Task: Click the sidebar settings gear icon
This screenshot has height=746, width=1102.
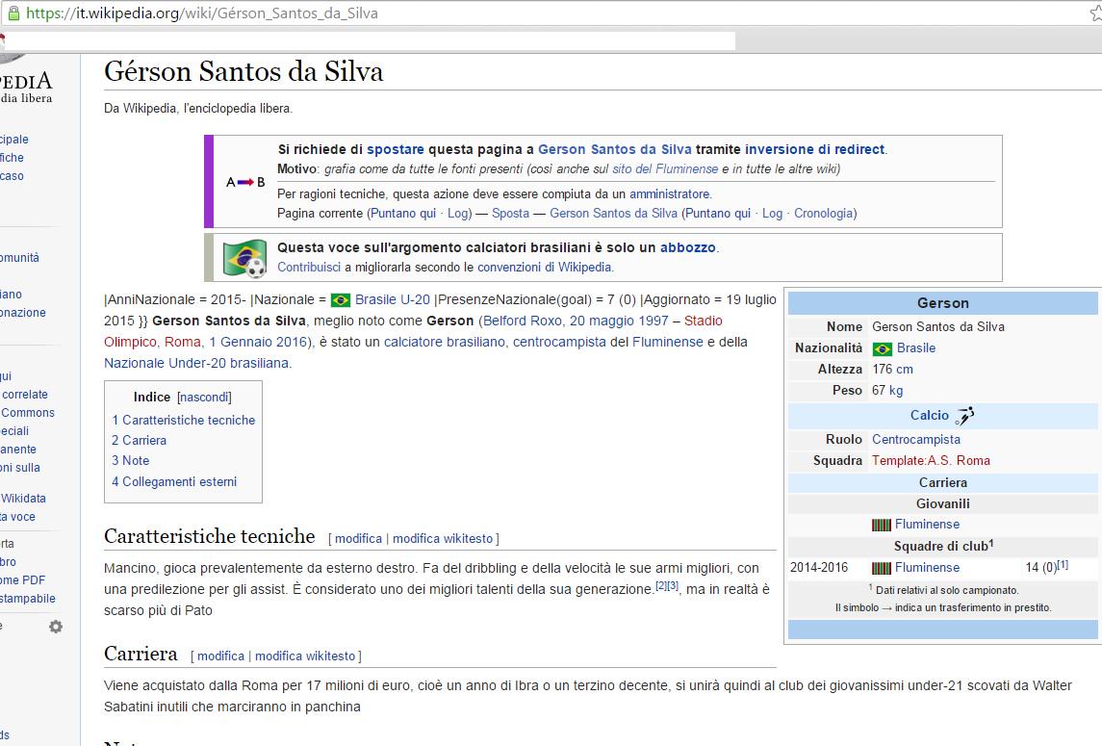Action: (x=56, y=627)
